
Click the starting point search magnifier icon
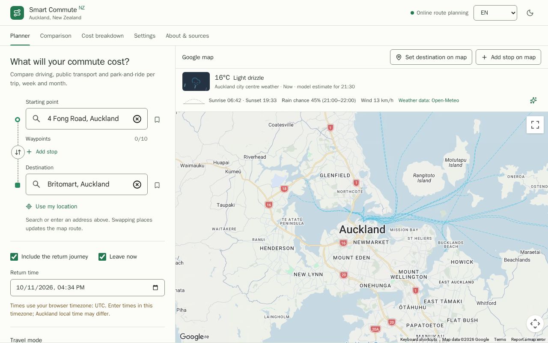36,119
